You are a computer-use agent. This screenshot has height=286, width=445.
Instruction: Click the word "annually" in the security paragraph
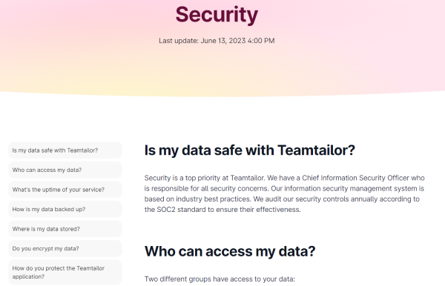[x=364, y=199]
